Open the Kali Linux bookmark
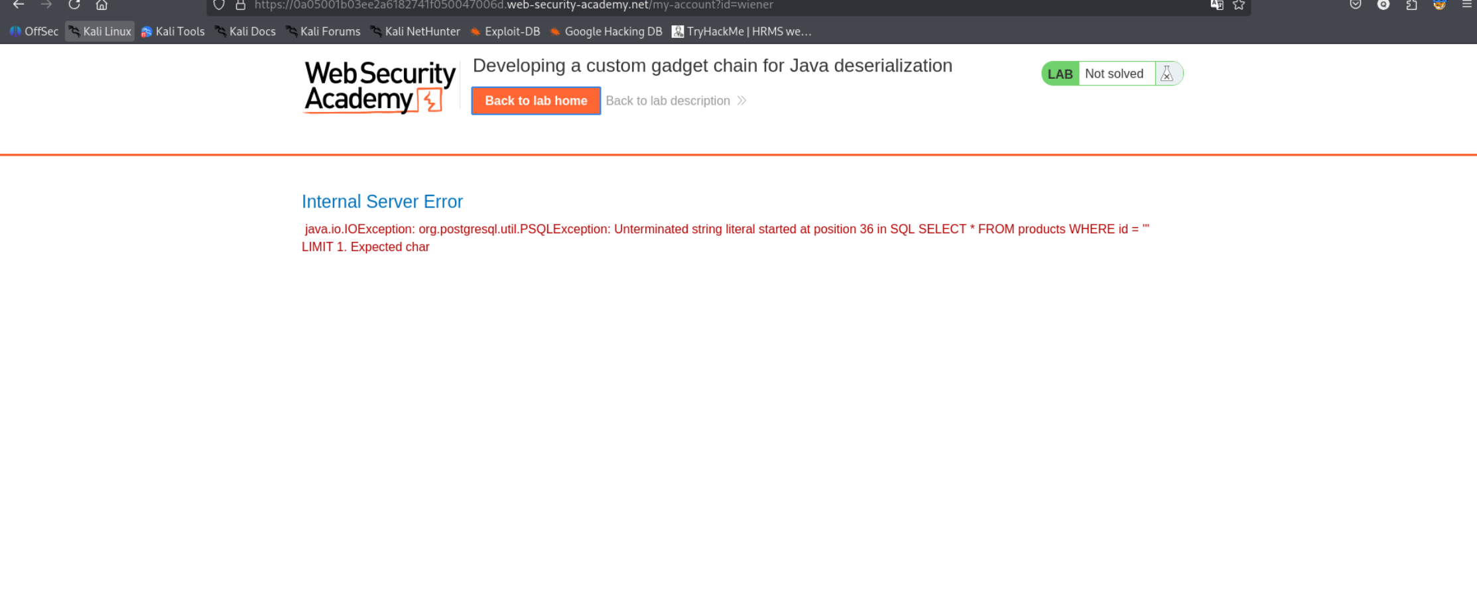 point(100,31)
